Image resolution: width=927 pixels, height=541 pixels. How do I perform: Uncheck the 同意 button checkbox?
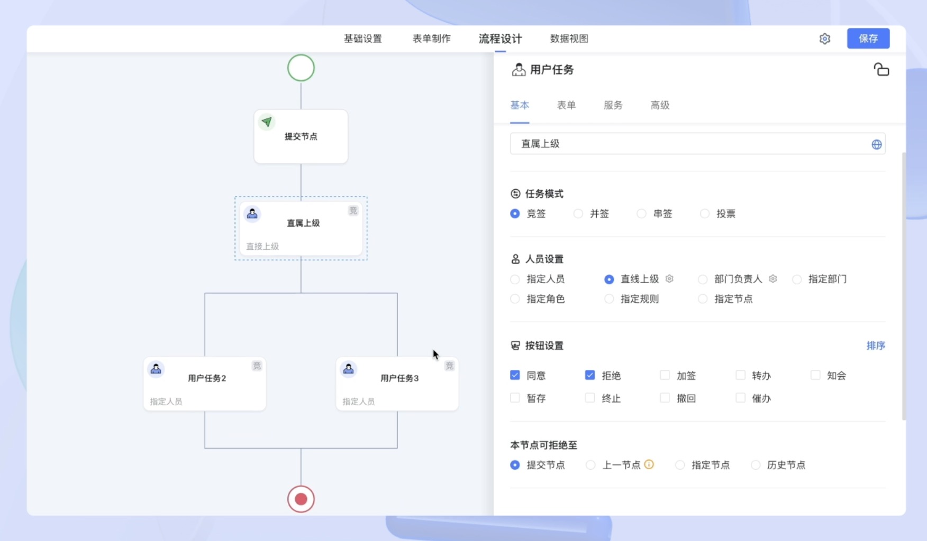515,375
